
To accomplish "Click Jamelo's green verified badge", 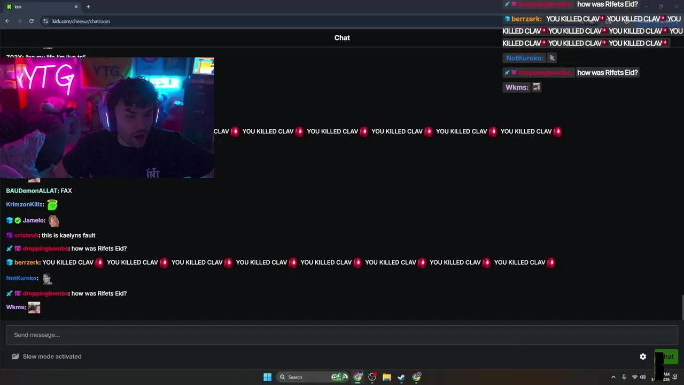I will point(18,220).
